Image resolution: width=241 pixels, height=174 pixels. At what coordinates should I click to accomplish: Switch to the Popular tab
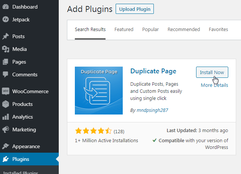(x=150, y=30)
